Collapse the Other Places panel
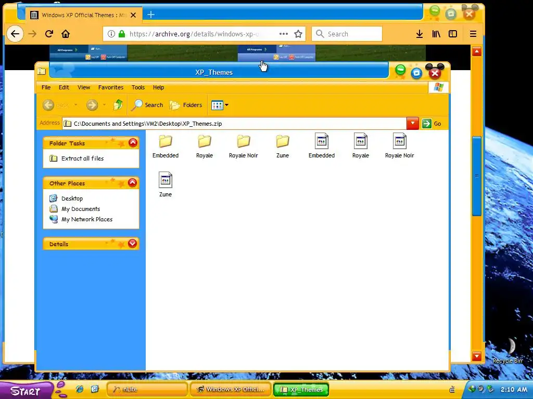Screen dimensions: 533x399 133,183
